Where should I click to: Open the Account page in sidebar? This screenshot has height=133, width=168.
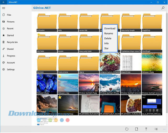pyautogui.click(x=11, y=63)
